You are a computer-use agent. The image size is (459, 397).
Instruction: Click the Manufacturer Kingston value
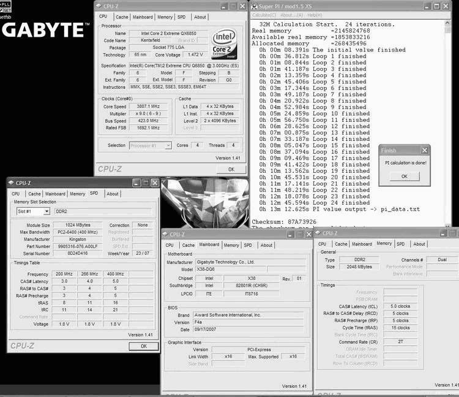pyautogui.click(x=78, y=239)
